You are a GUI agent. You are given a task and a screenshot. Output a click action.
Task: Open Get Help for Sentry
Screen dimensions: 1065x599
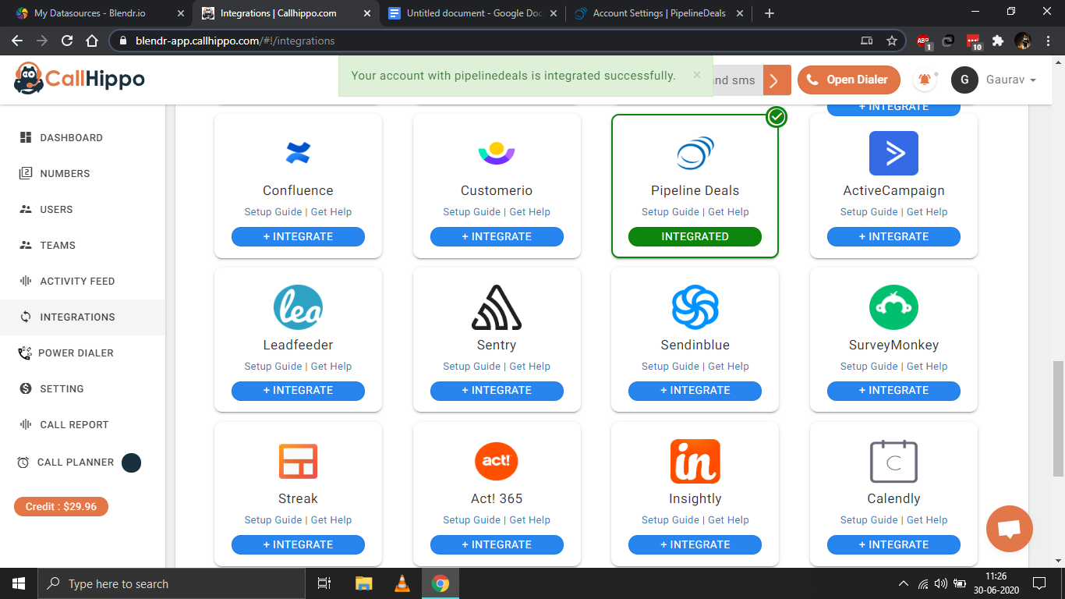click(530, 366)
